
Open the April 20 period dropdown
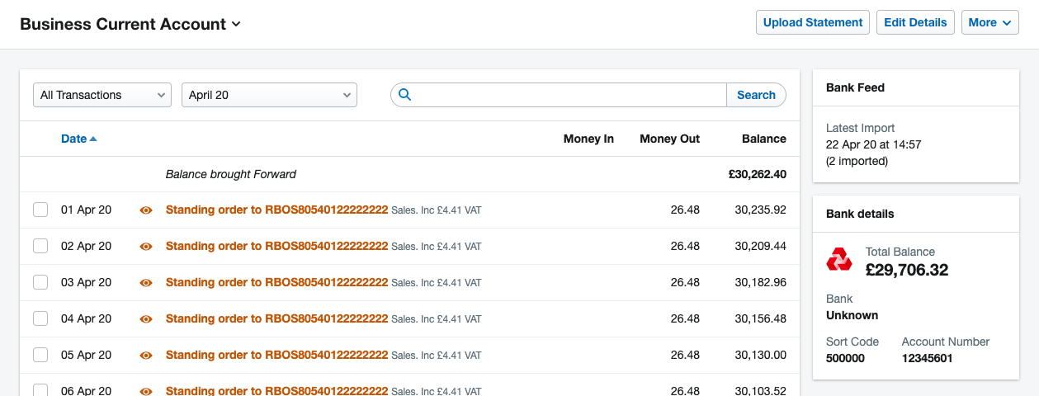tap(269, 95)
